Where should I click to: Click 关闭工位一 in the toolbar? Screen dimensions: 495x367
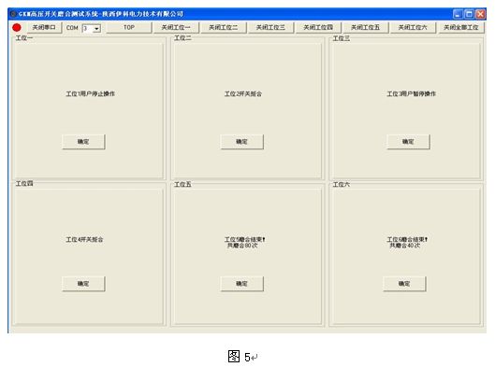(176, 27)
